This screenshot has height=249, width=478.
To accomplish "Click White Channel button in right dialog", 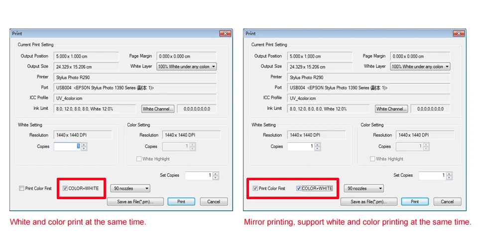I will pos(391,109).
